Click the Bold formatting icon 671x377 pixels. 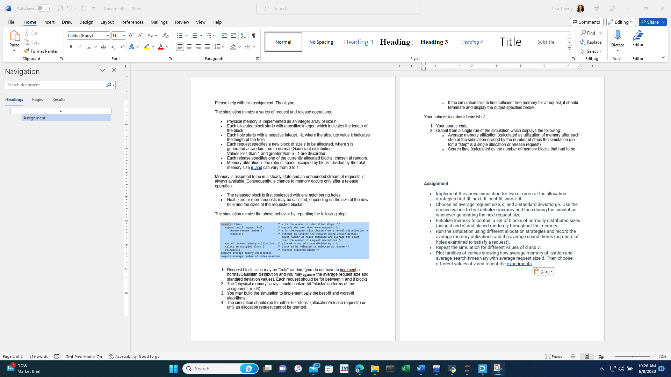[71, 46]
